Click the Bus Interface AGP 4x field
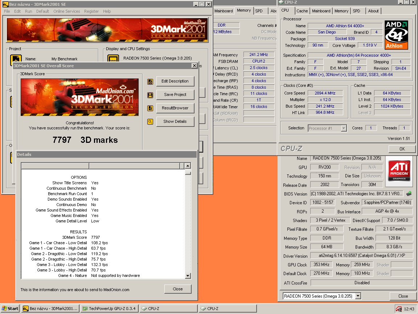 387,211
